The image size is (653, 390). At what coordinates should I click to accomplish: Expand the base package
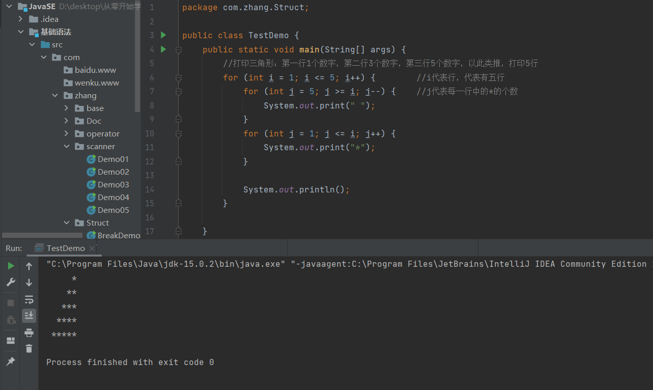click(67, 108)
